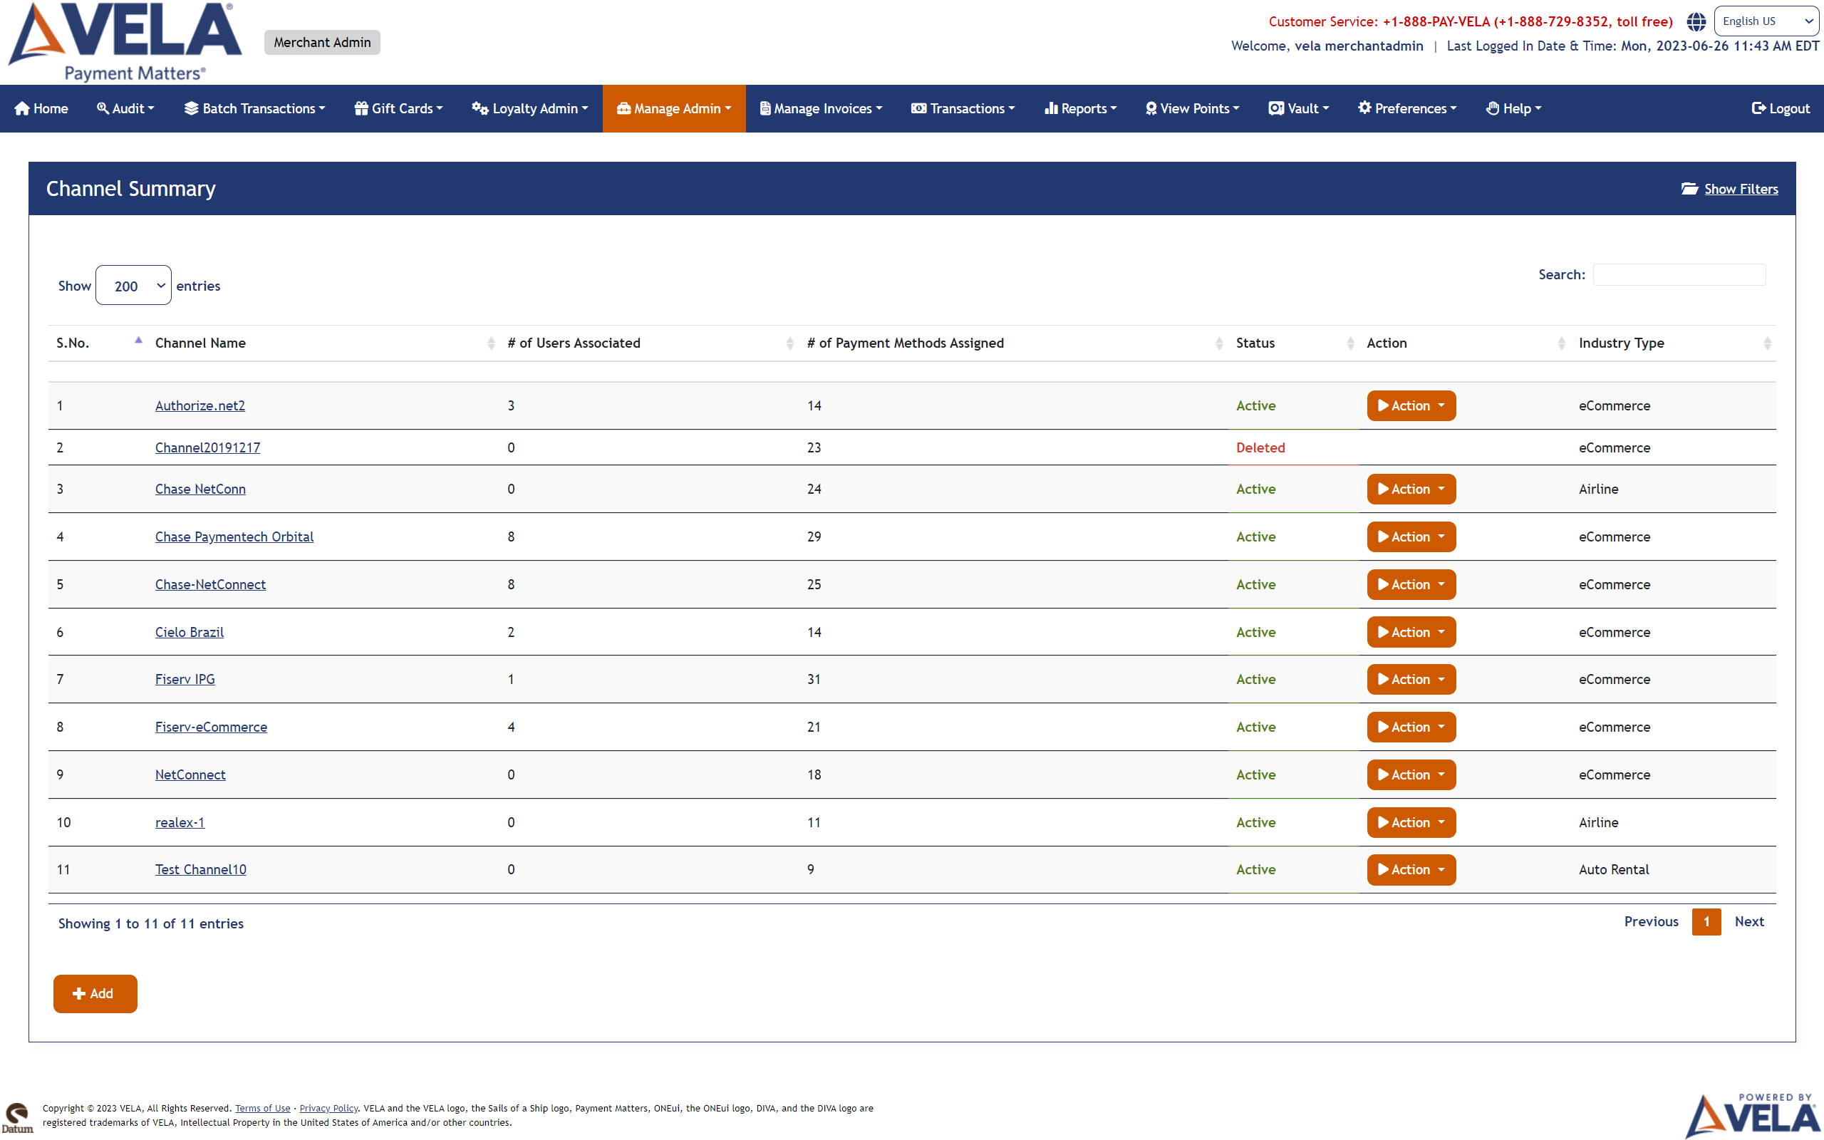Open the Chase Paymentech Orbital link

(x=234, y=537)
